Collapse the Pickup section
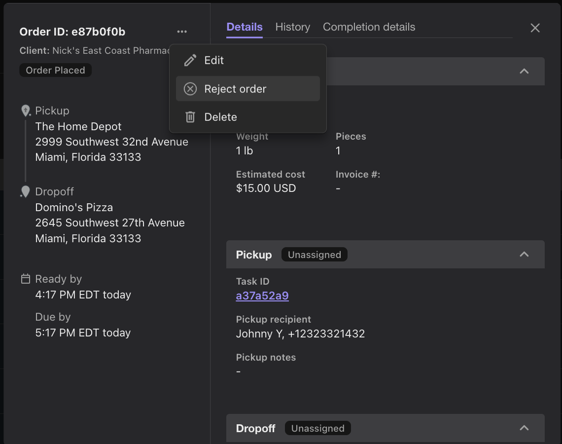This screenshot has width=562, height=444. (x=524, y=254)
